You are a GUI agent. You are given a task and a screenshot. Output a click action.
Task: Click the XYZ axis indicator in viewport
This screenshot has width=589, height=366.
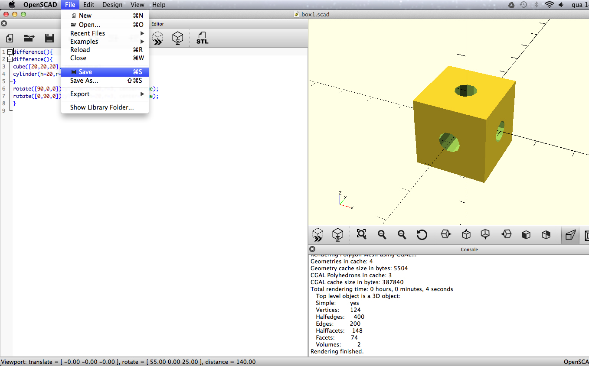[346, 201]
